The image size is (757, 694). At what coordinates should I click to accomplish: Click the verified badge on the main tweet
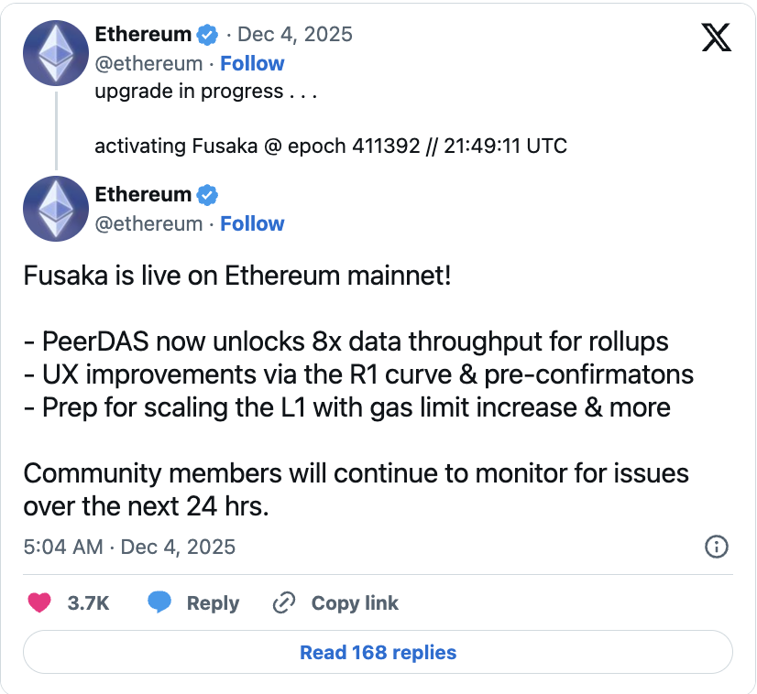(x=208, y=195)
